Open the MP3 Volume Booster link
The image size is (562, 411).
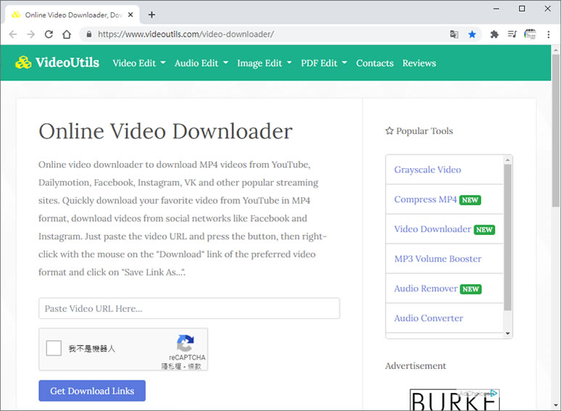click(437, 259)
